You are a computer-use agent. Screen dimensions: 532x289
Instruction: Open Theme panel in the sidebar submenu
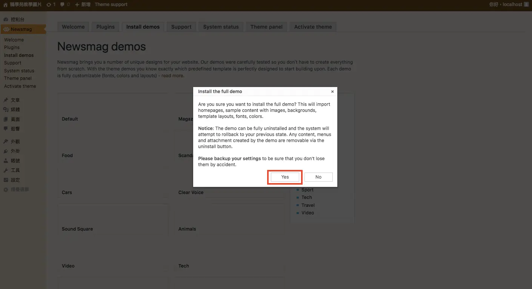click(x=18, y=78)
